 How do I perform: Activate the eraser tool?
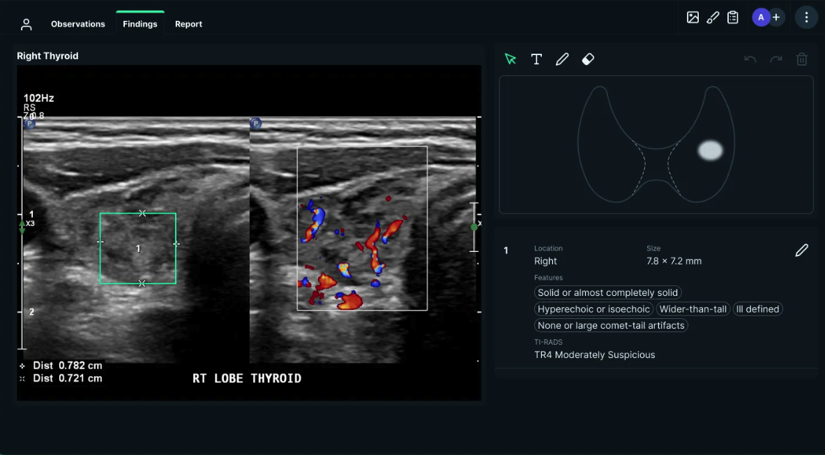coord(588,59)
